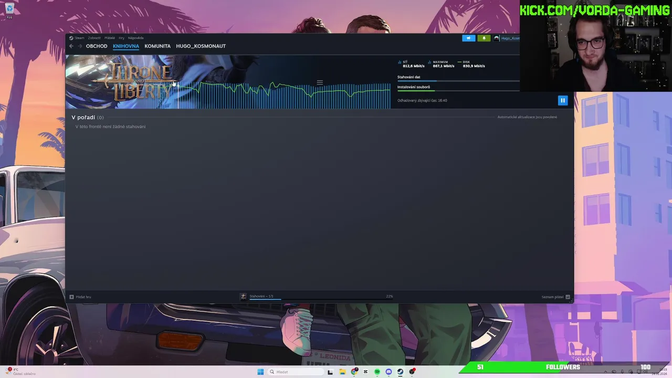672x378 pixels.
Task: Click MAXIMUM 867,1 Mbit/s value
Action: pyautogui.click(x=444, y=66)
